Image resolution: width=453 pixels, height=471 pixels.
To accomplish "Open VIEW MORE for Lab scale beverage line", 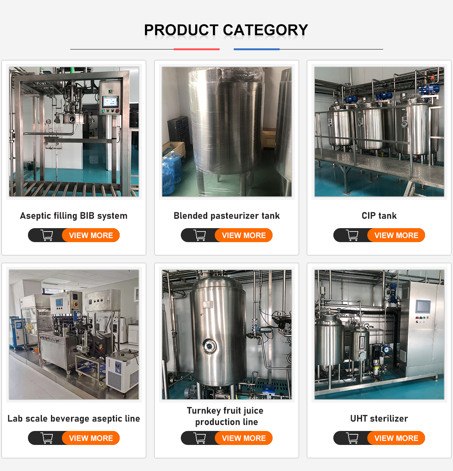I will point(91,438).
